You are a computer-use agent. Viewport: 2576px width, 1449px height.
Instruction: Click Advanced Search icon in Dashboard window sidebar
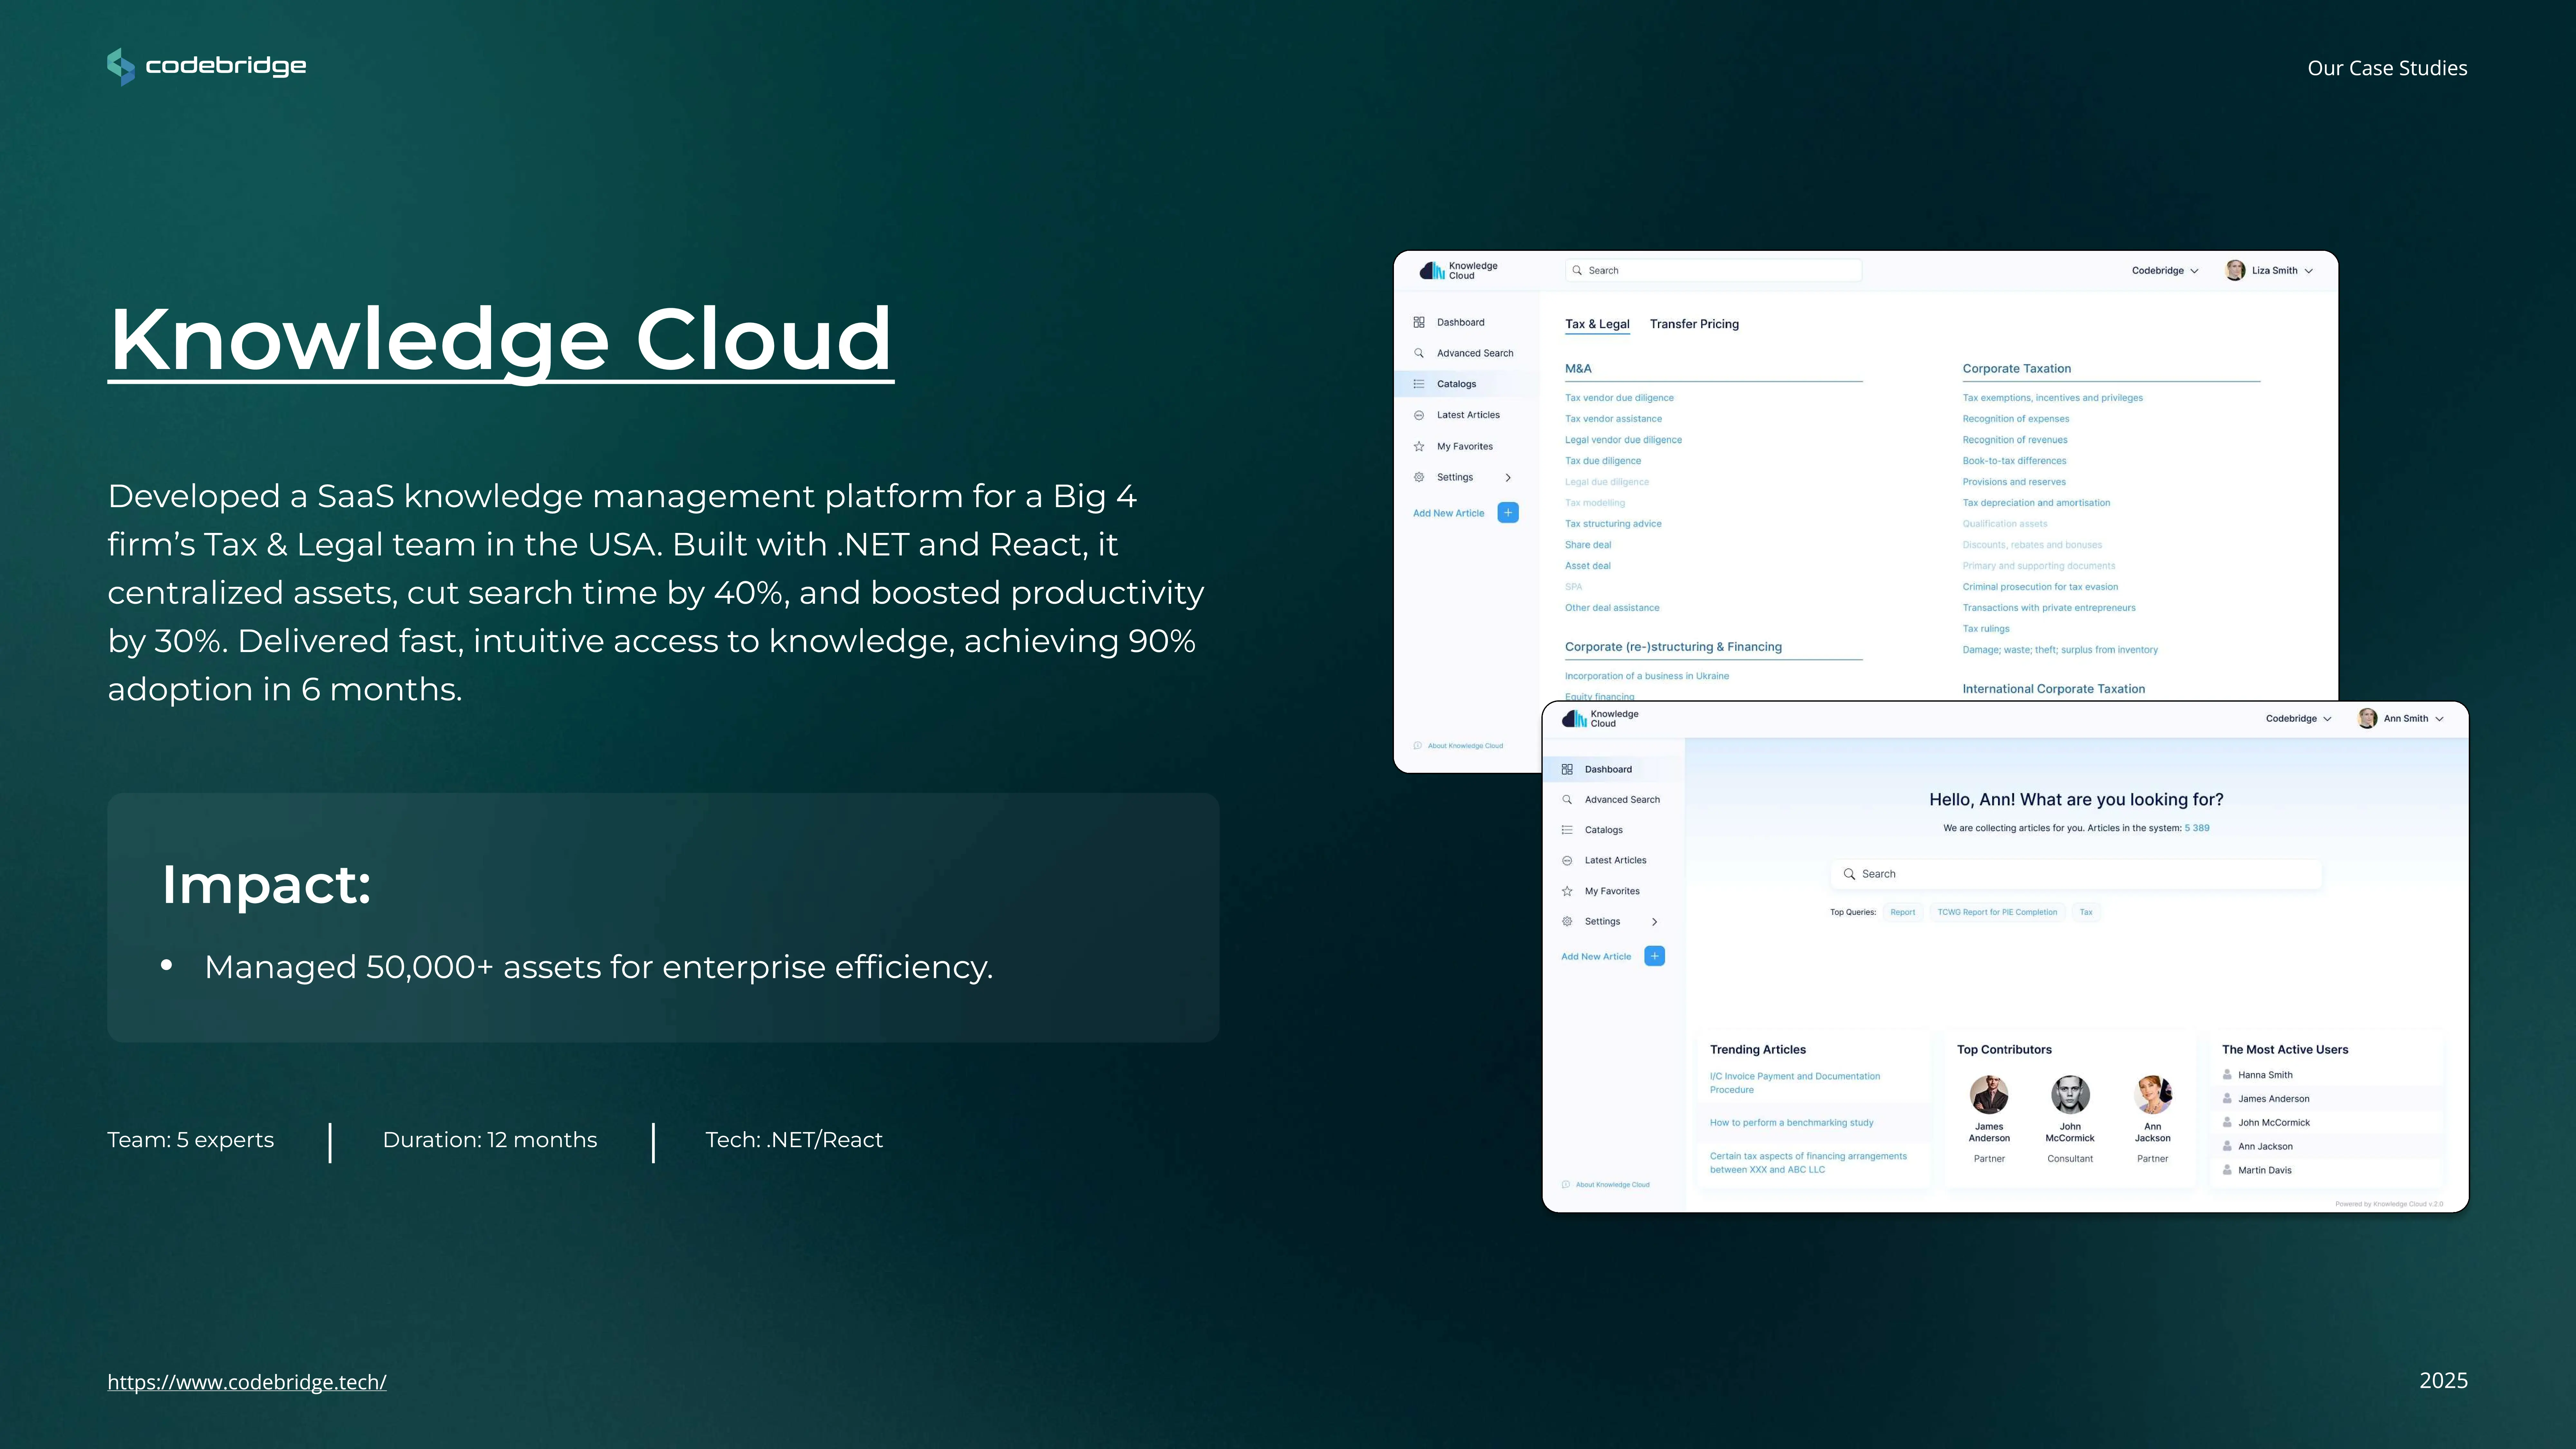point(1567,800)
